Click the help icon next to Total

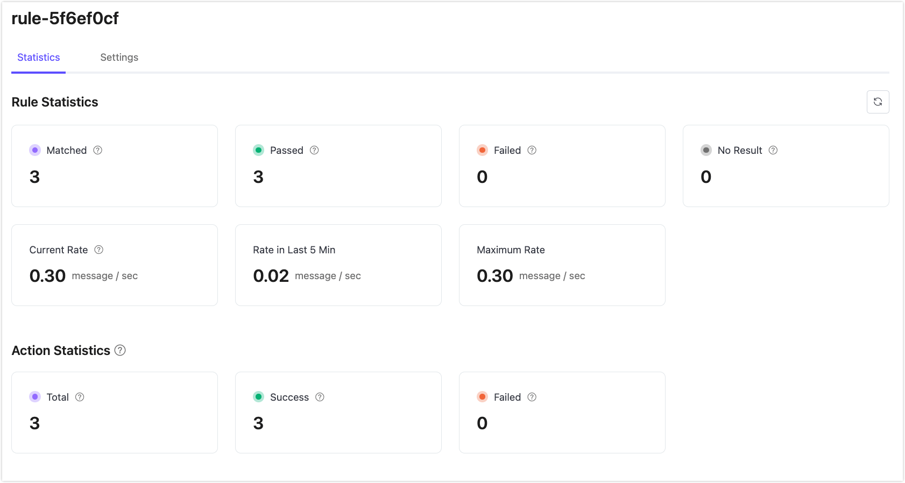[80, 397]
